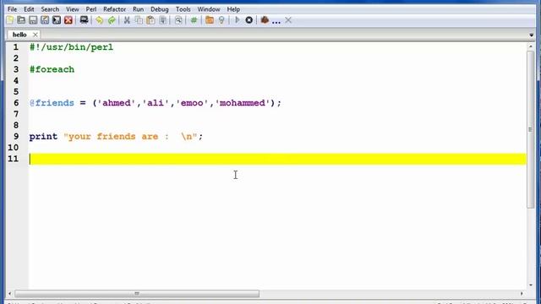Click the 'emoo' string in the array

tap(192, 103)
